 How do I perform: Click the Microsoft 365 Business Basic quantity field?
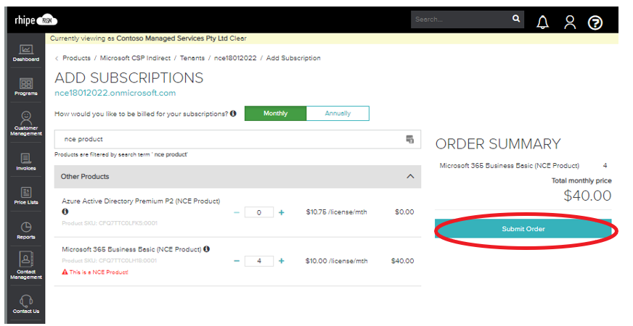[x=258, y=261]
